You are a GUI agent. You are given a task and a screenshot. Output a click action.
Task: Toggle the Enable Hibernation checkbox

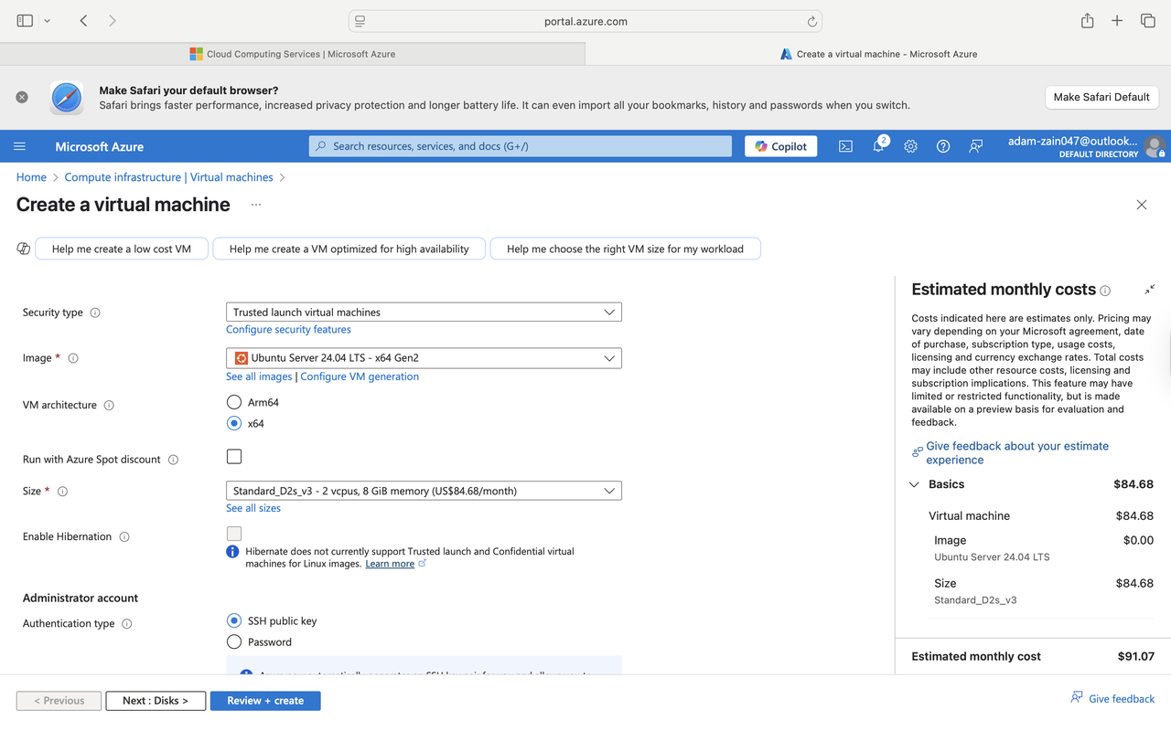(x=234, y=534)
